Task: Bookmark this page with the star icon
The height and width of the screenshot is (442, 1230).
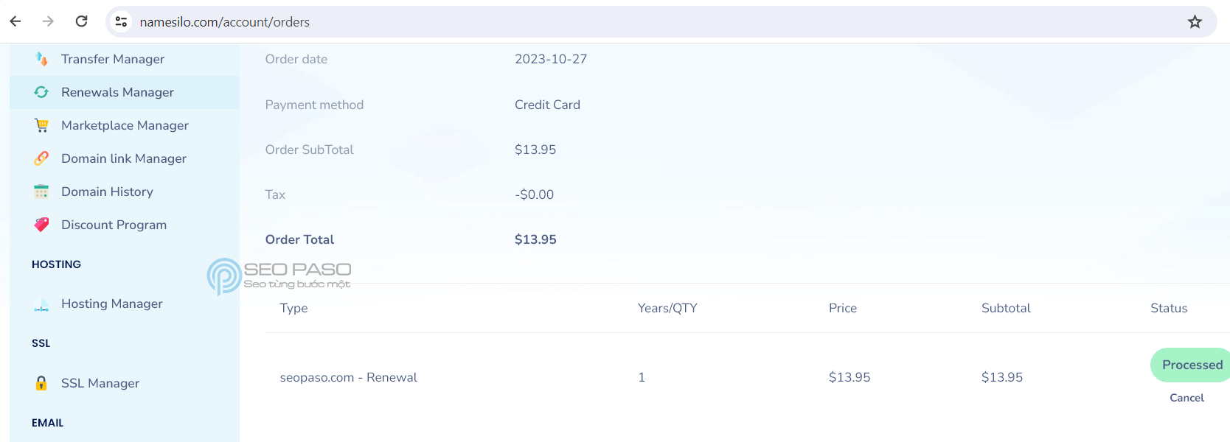Action: pos(1195,22)
